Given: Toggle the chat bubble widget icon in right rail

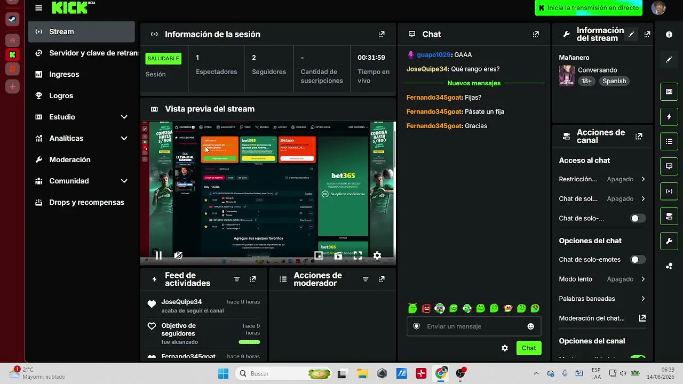Looking at the screenshot, I should 669,166.
